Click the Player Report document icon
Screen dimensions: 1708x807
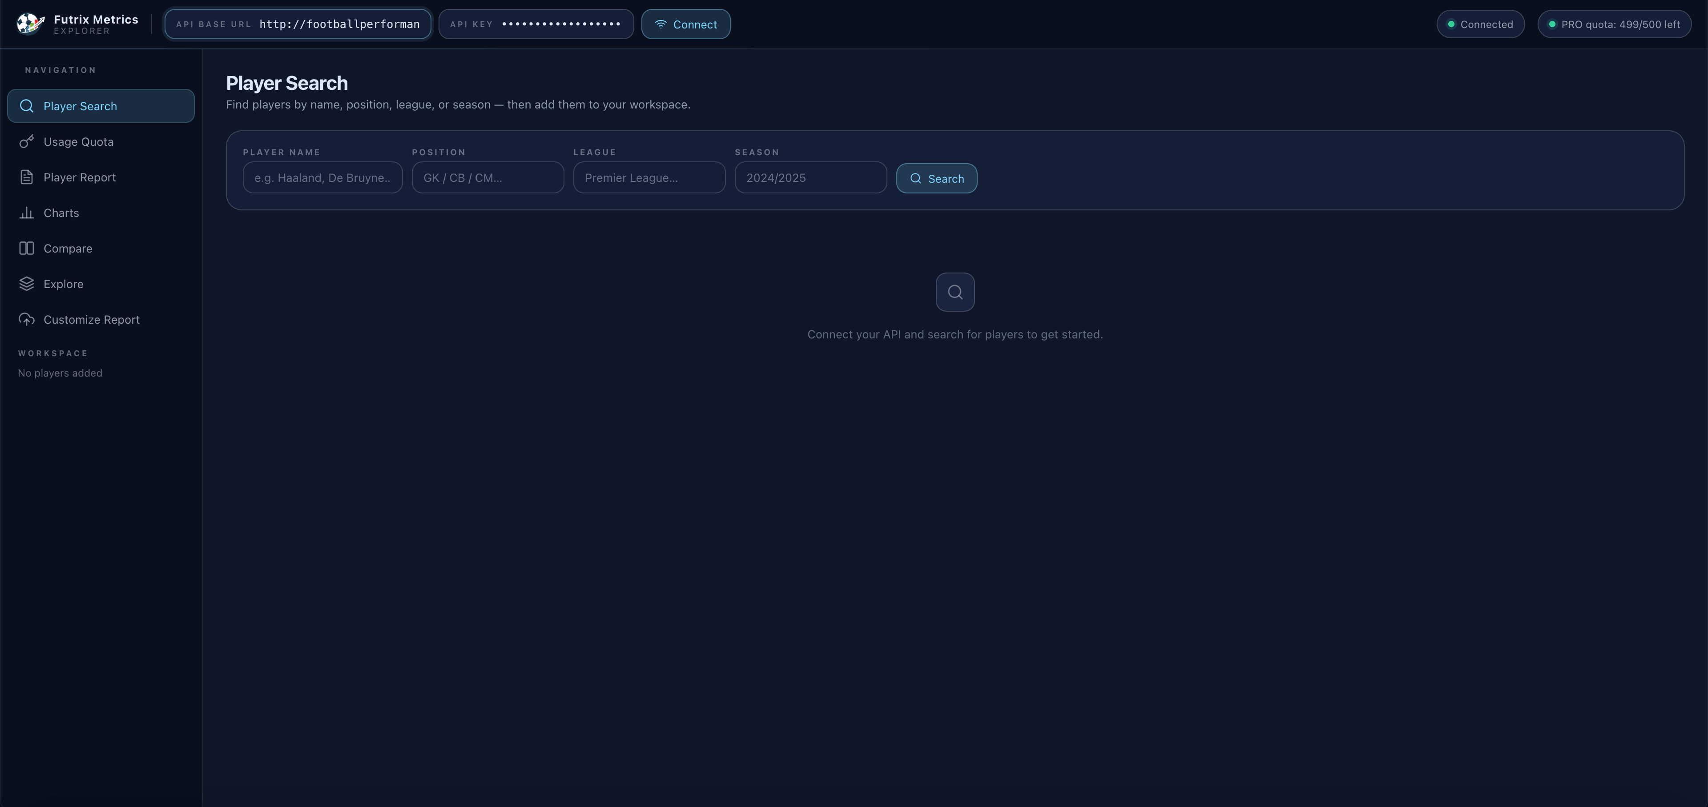coord(26,177)
